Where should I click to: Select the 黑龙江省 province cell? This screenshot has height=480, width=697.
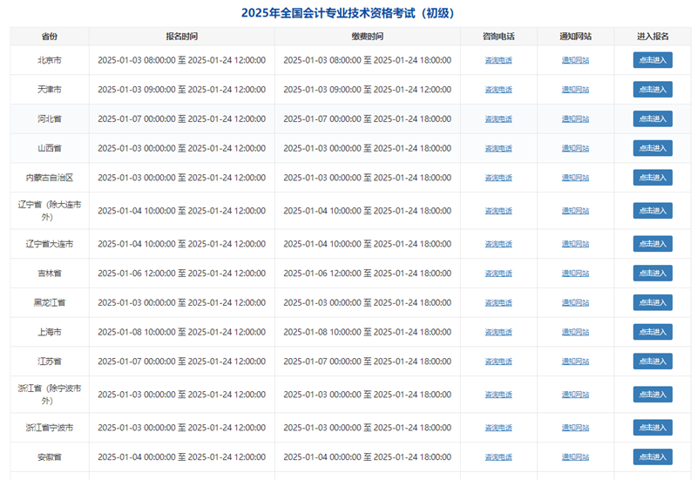(50, 302)
